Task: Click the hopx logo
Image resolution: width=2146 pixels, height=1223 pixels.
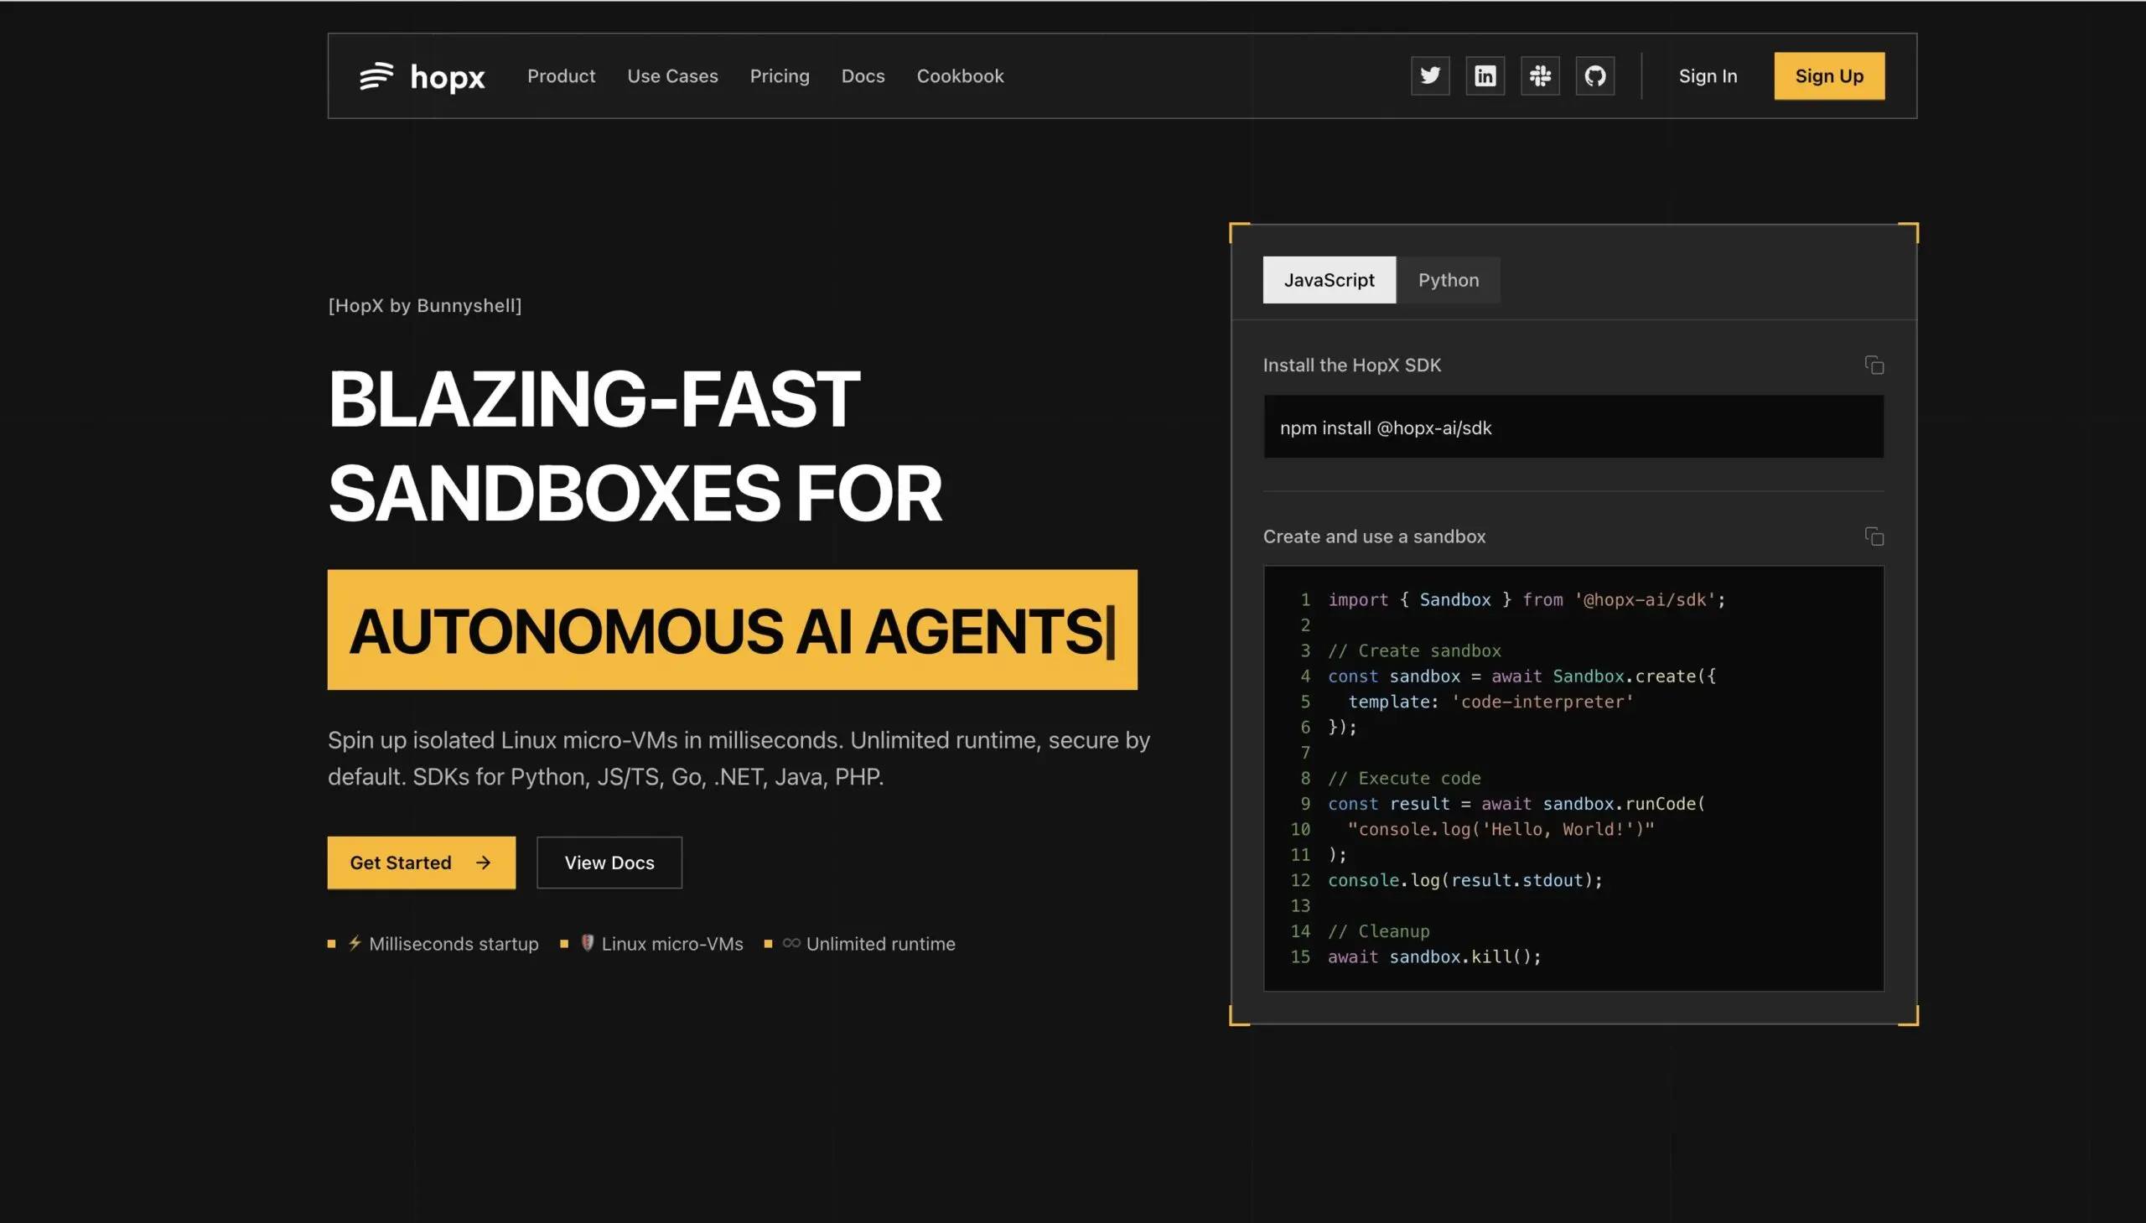Action: coord(423,75)
